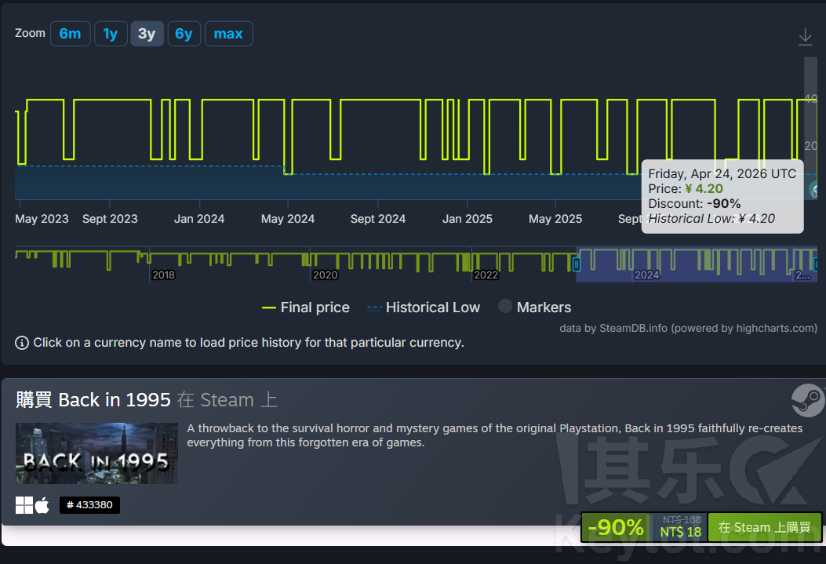Click the navigator's right range handle
Viewport: 826px width, 564px height.
817,264
